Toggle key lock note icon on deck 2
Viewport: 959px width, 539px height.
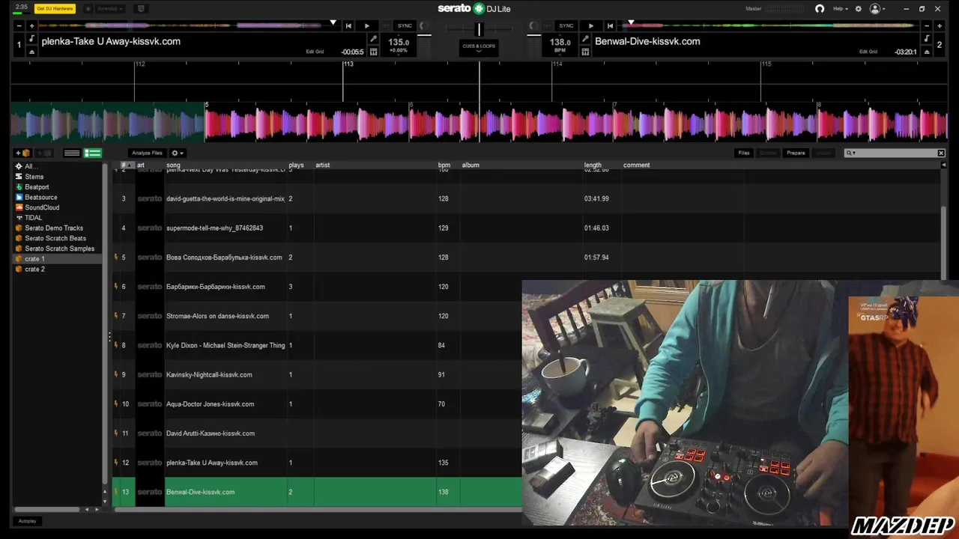coord(927,38)
